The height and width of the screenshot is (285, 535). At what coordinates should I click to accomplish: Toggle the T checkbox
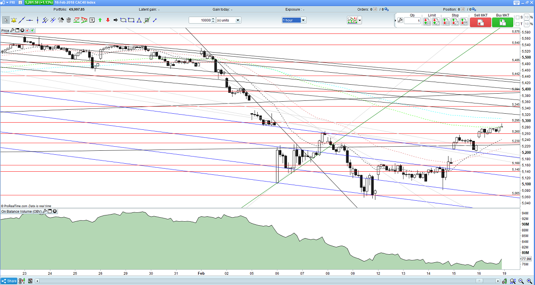[x=518, y=24]
